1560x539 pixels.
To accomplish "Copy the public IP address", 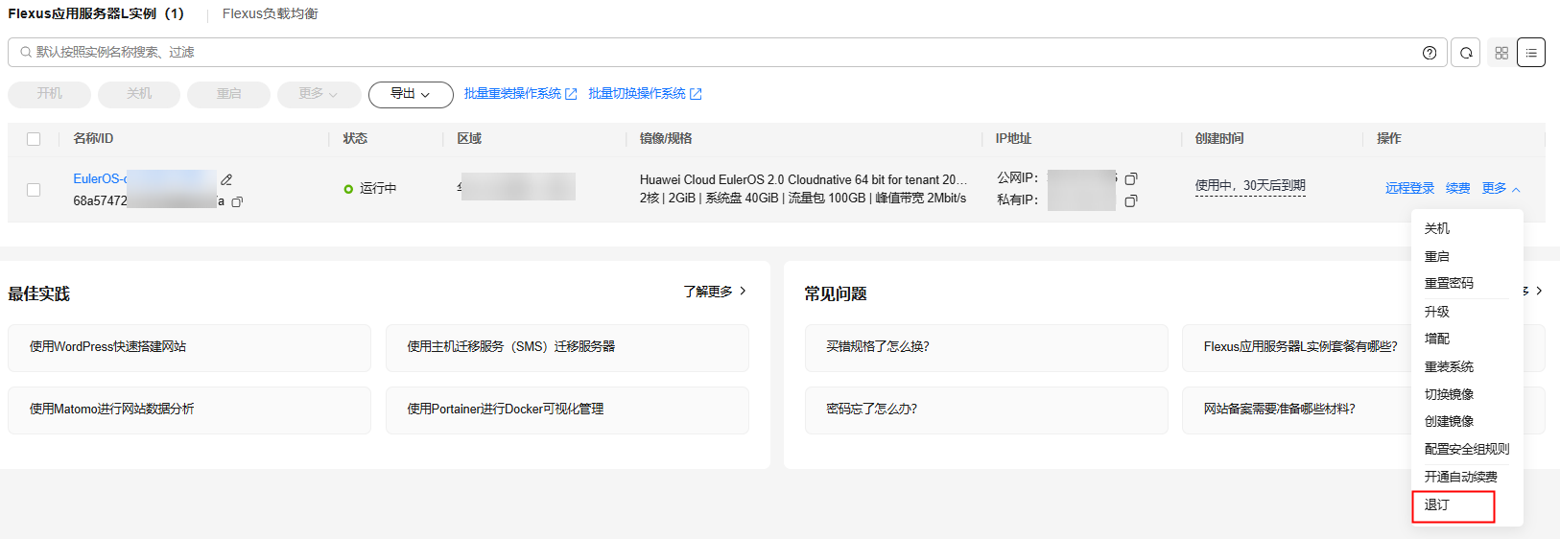I will 1131,178.
